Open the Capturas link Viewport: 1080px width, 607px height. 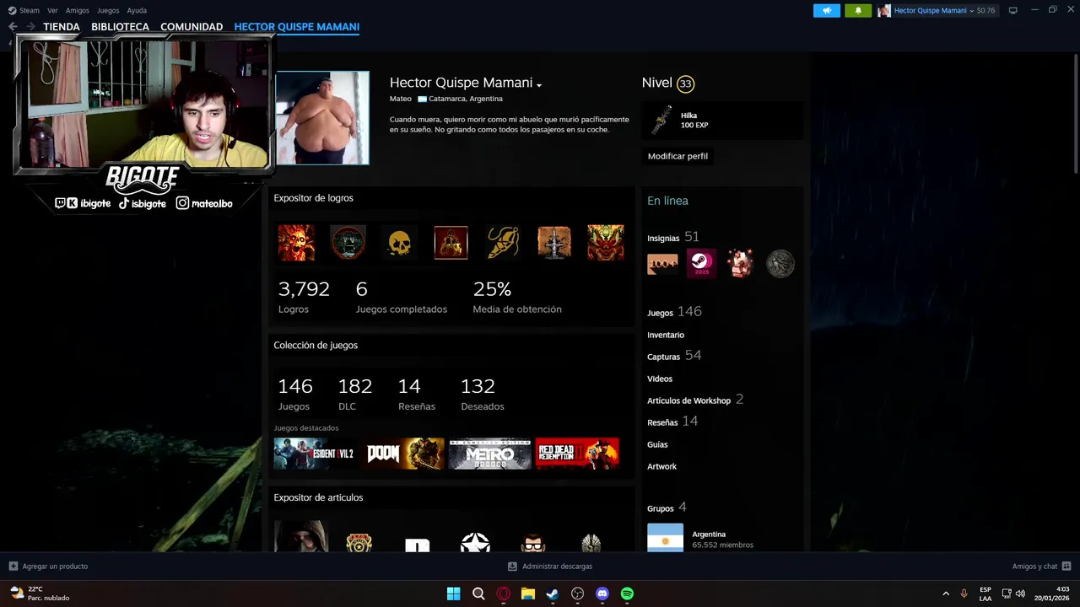coord(663,357)
